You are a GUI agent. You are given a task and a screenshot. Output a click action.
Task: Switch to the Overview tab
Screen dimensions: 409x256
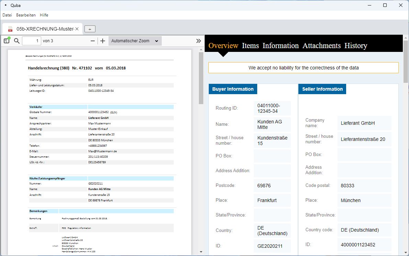pyautogui.click(x=223, y=46)
